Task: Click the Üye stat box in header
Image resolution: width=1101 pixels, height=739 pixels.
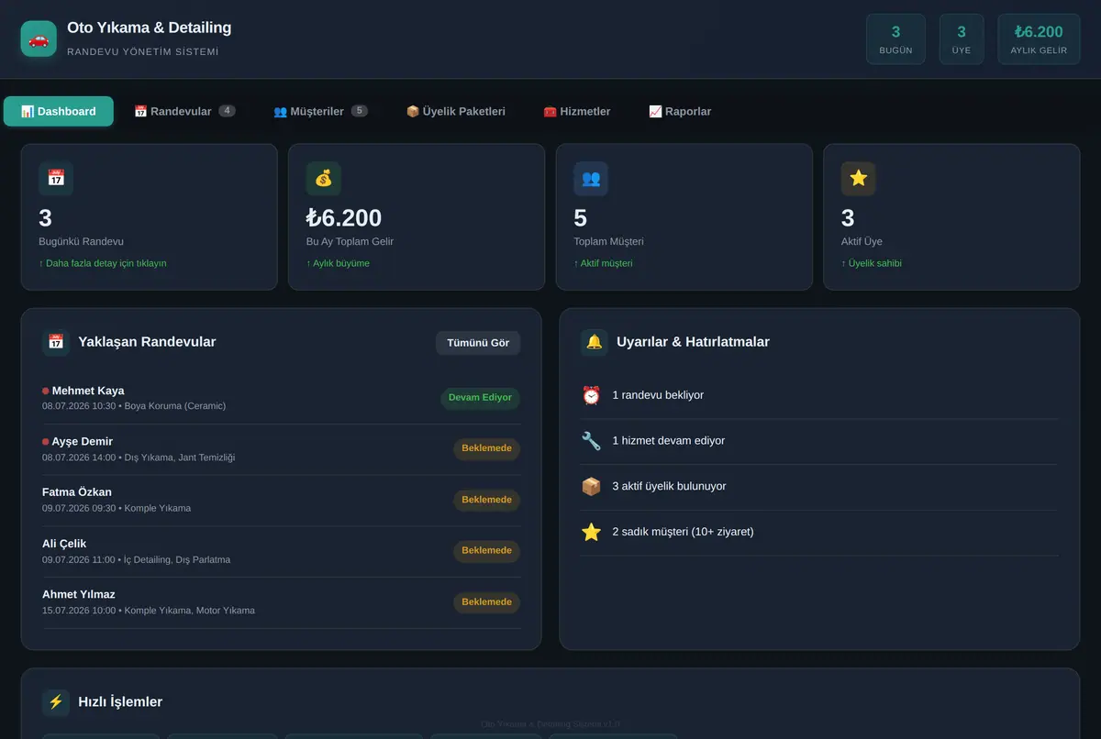Action: (x=962, y=39)
